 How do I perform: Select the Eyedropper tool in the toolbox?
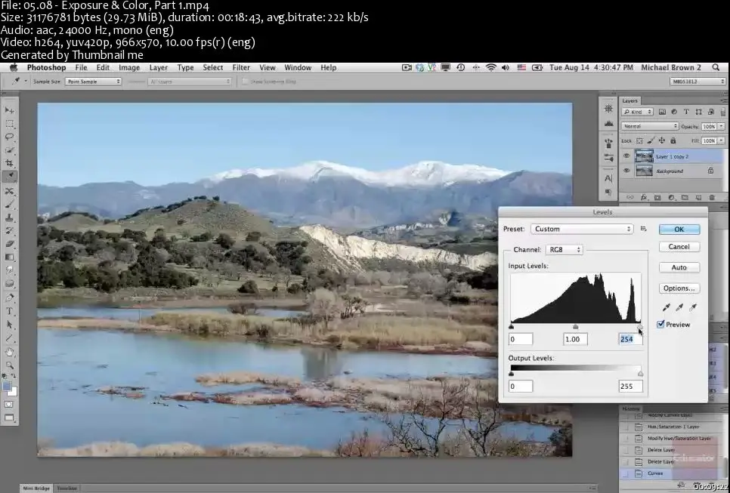(9, 176)
